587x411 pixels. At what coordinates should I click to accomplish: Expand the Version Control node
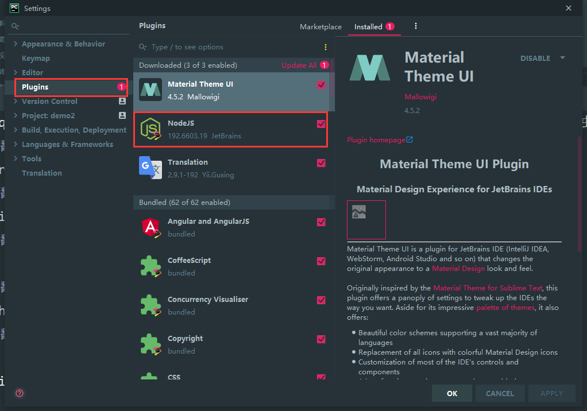click(16, 101)
